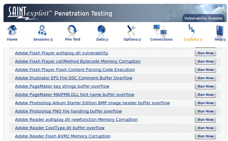Click the Pen Test menu label

pos(73,39)
